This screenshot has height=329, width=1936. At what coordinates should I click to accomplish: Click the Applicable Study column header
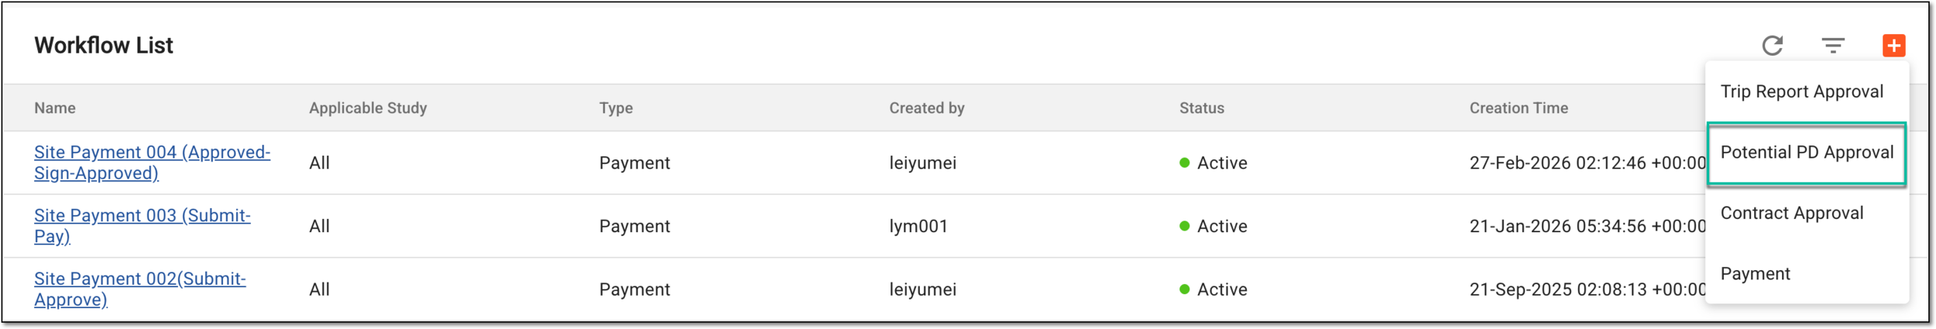click(x=368, y=108)
